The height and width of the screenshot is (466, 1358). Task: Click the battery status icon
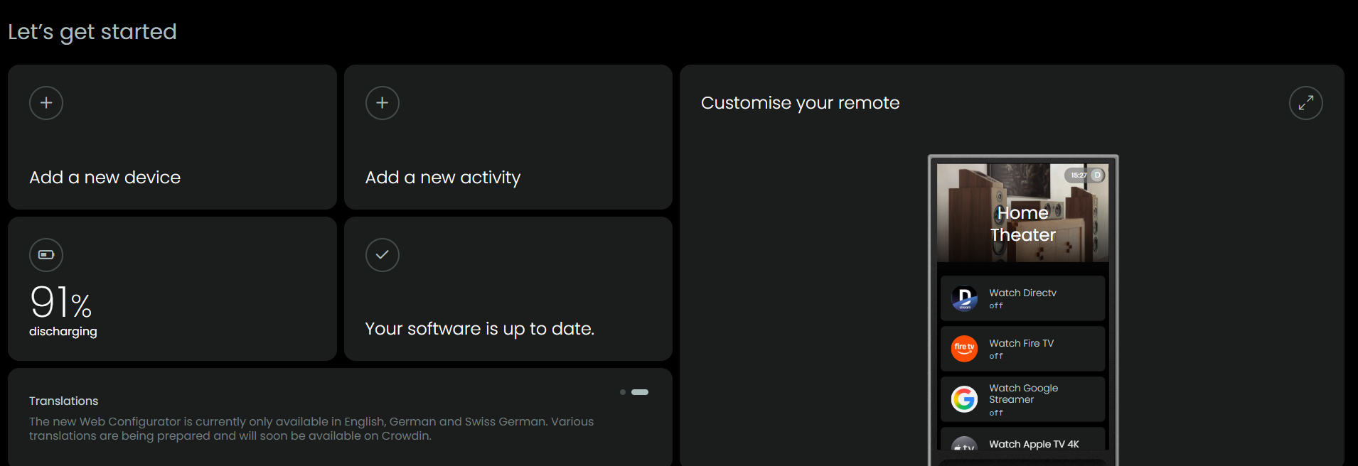click(x=46, y=255)
